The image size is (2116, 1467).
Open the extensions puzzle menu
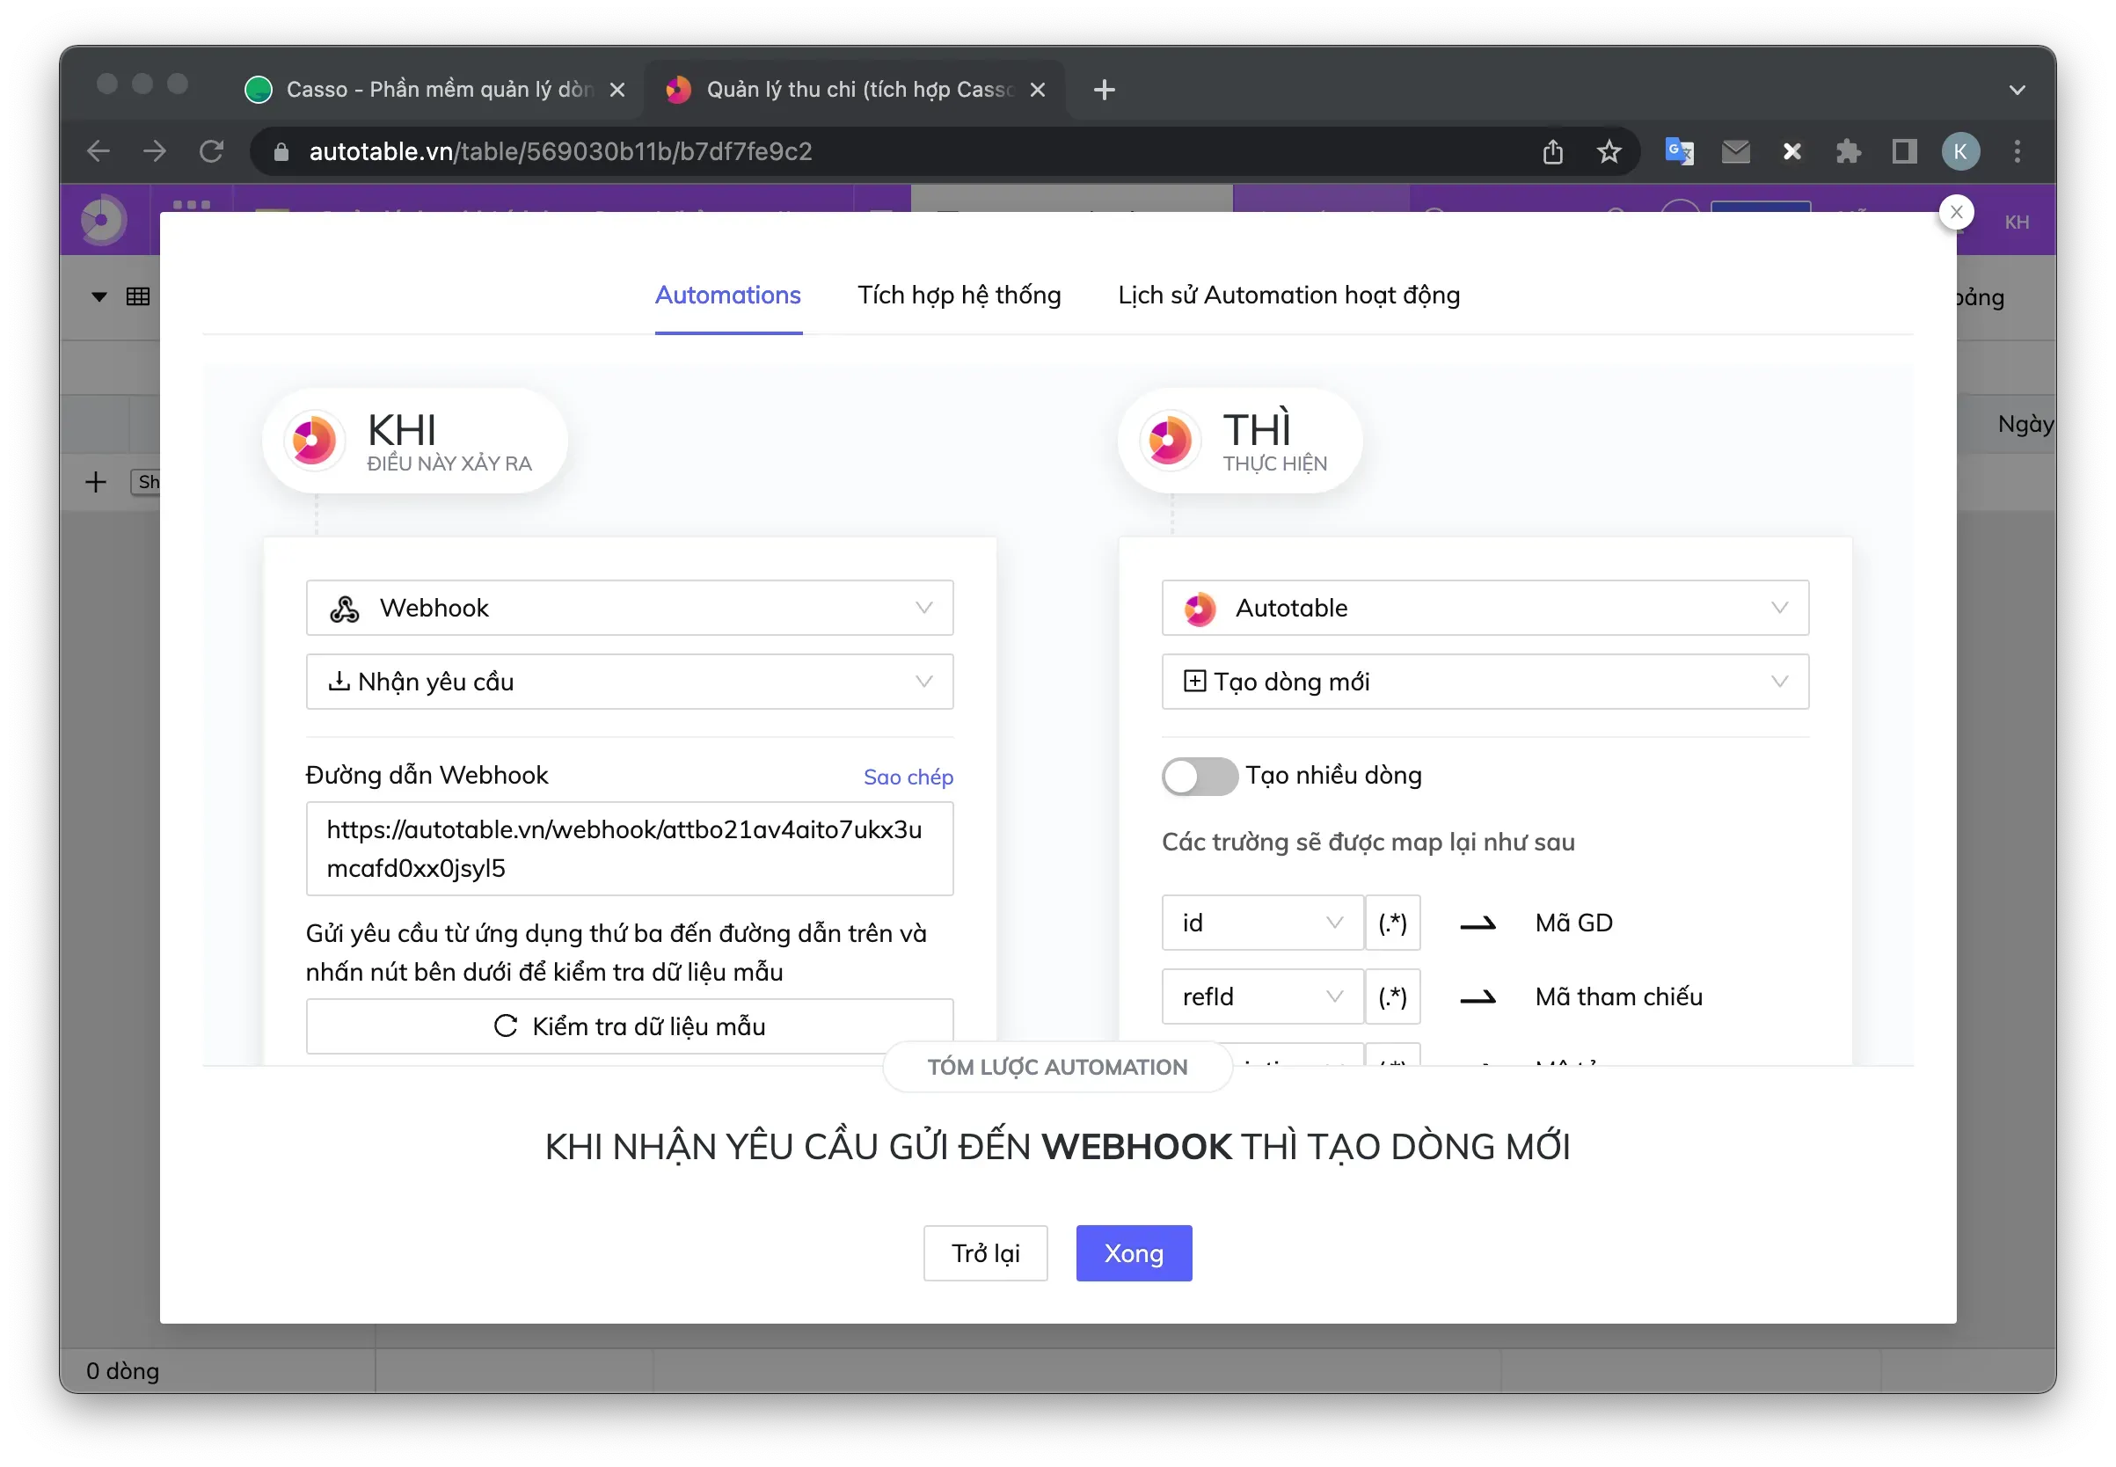click(x=1848, y=151)
